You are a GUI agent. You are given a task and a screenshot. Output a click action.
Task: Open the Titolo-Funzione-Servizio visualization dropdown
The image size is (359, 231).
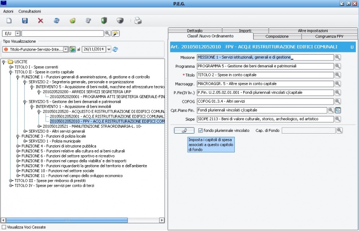[66, 49]
